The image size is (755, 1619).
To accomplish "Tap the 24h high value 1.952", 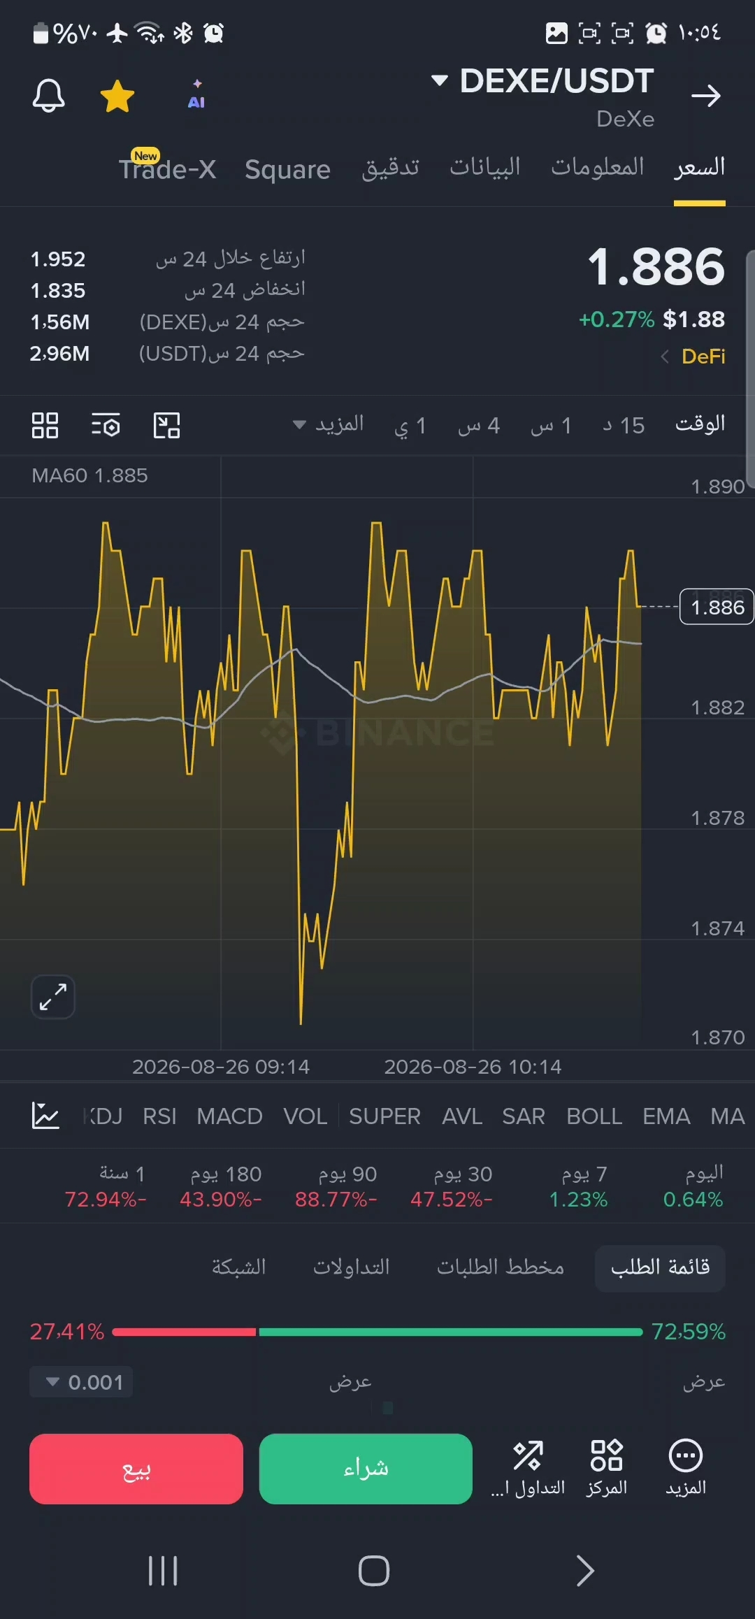I will click(x=58, y=259).
